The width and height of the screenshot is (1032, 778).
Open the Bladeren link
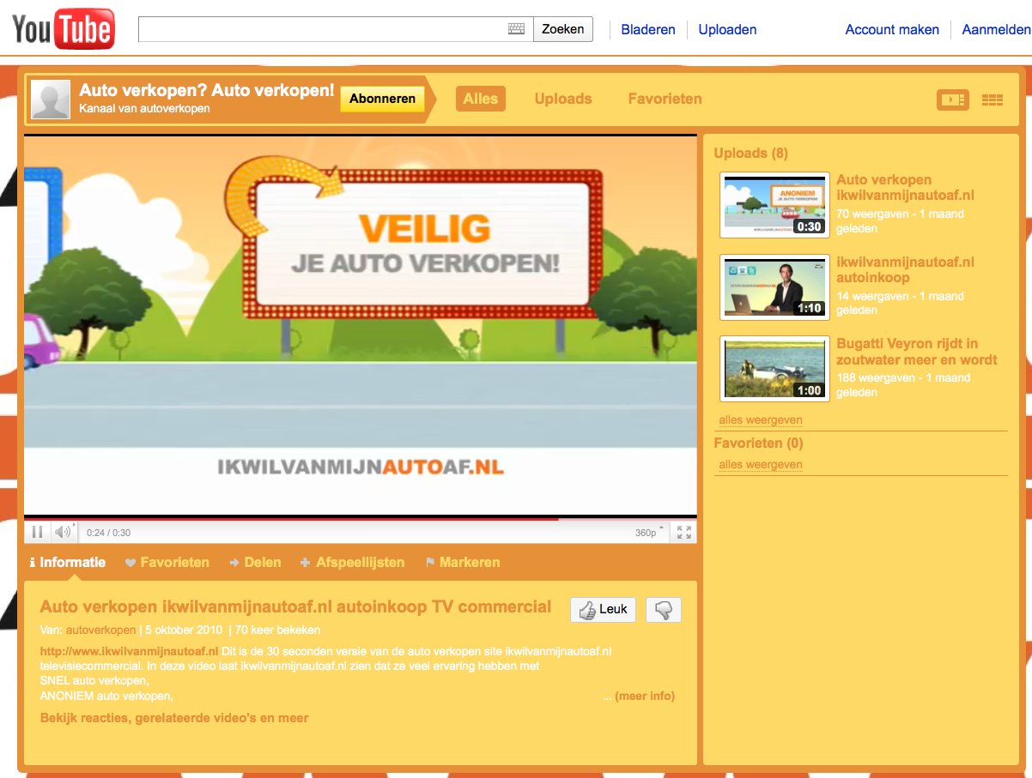648,29
